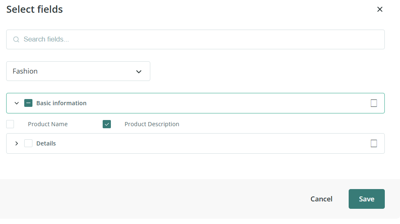Expand the Details section chevron
The image size is (400, 224).
pyautogui.click(x=17, y=143)
